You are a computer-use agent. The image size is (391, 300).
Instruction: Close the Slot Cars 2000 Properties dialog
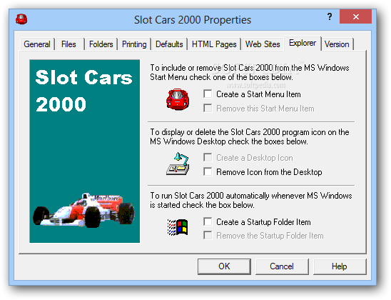355,16
